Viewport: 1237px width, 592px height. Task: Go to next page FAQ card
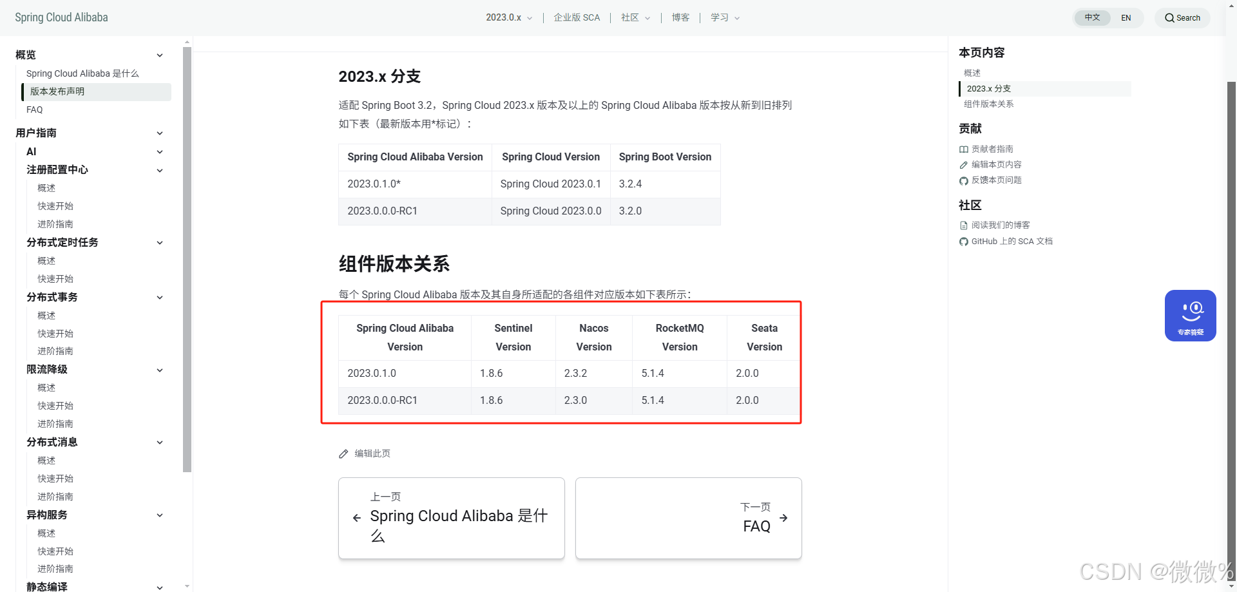click(689, 518)
